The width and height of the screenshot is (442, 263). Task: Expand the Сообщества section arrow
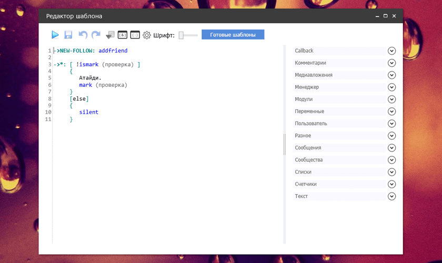click(391, 160)
